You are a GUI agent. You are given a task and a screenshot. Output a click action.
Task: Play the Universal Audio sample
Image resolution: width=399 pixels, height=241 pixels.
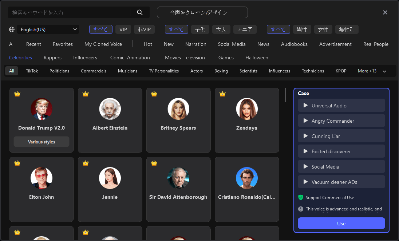pyautogui.click(x=305, y=105)
